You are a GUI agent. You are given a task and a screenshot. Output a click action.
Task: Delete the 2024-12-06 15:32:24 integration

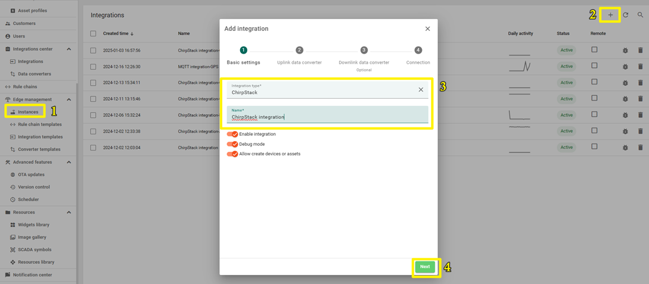640,115
